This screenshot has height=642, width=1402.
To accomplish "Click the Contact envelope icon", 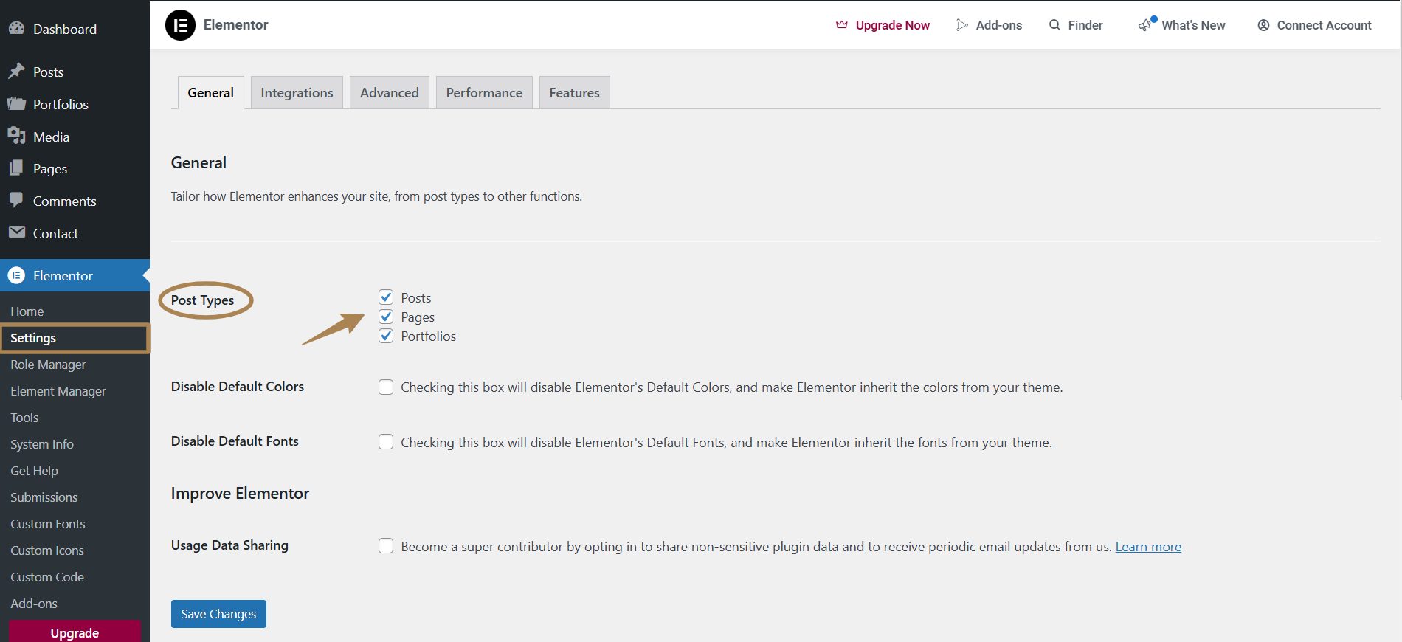I will [16, 233].
